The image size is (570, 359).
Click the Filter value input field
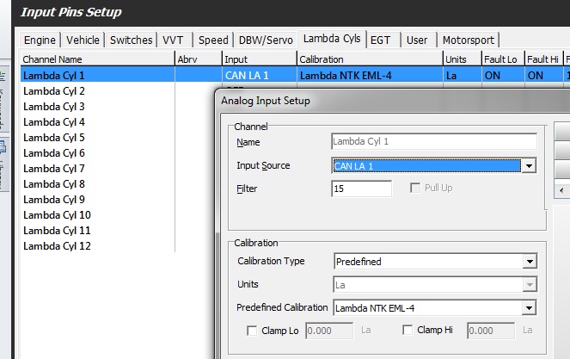pos(361,189)
